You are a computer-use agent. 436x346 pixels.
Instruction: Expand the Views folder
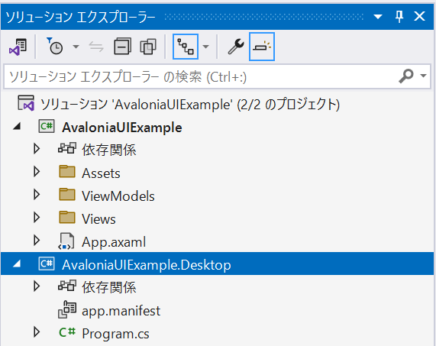coord(37,217)
